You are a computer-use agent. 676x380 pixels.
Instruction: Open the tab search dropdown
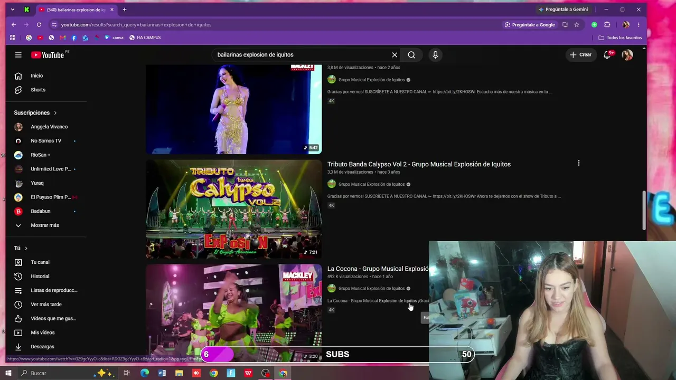[x=13, y=9]
